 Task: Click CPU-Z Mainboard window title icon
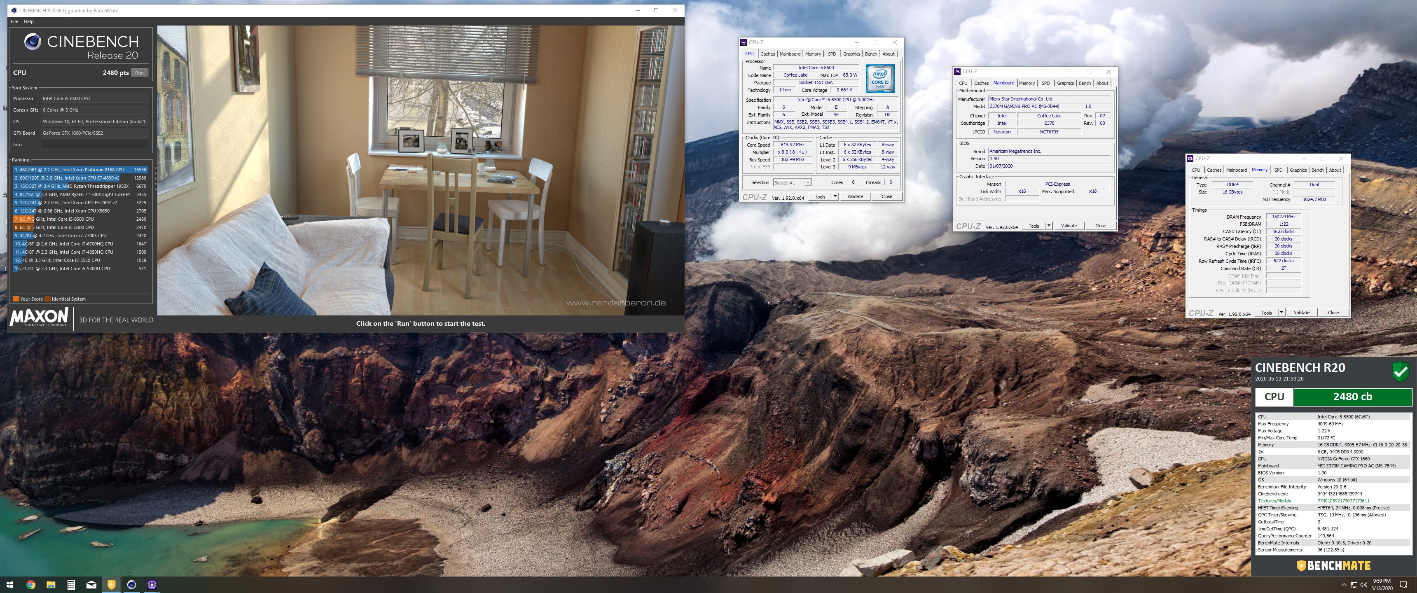(958, 72)
